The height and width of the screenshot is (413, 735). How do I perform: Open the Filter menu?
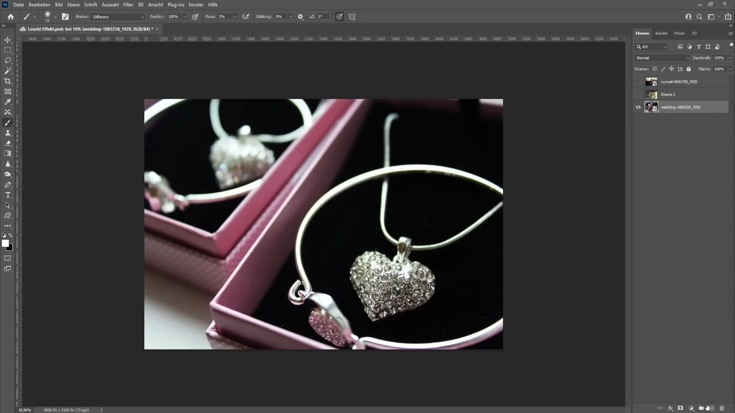click(x=128, y=5)
